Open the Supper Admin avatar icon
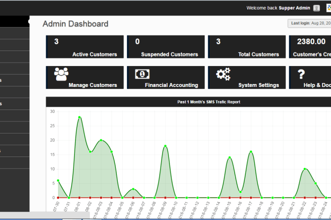331x220 pixels. [x=316, y=8]
